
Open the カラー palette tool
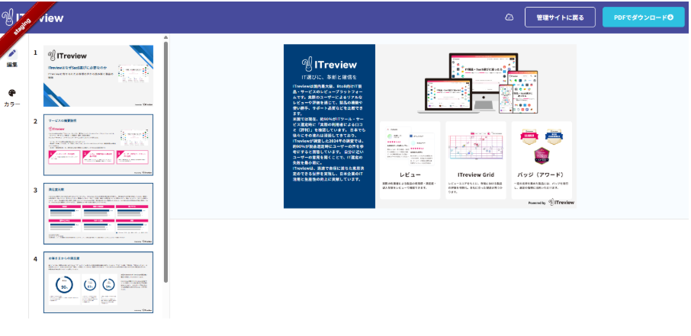coord(12,97)
